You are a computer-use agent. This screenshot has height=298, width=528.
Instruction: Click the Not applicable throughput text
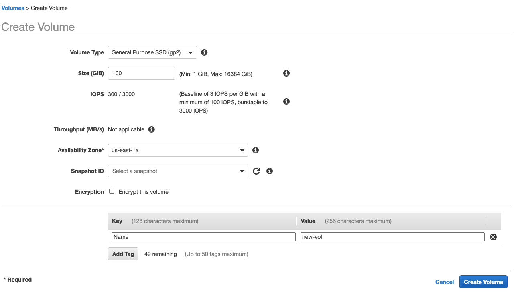coord(126,129)
